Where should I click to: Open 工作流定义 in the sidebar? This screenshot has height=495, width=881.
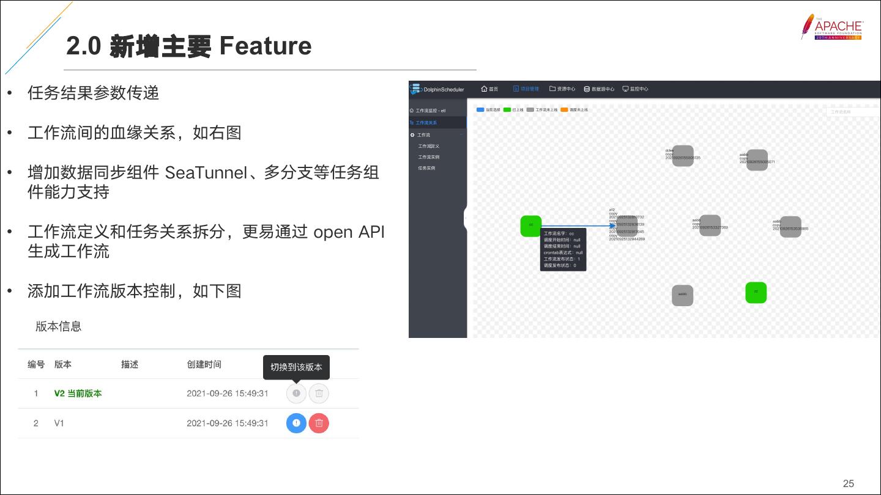point(429,146)
